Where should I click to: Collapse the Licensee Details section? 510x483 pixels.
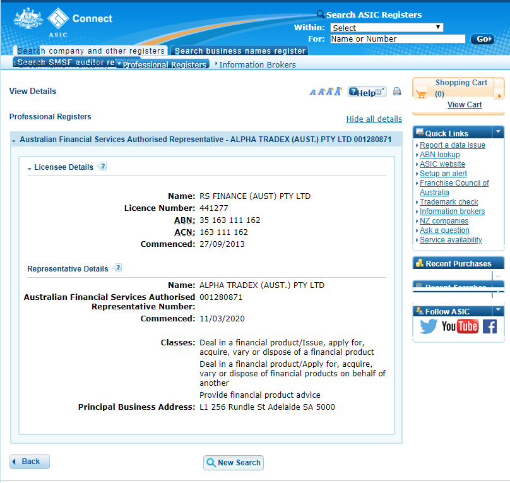(30, 168)
